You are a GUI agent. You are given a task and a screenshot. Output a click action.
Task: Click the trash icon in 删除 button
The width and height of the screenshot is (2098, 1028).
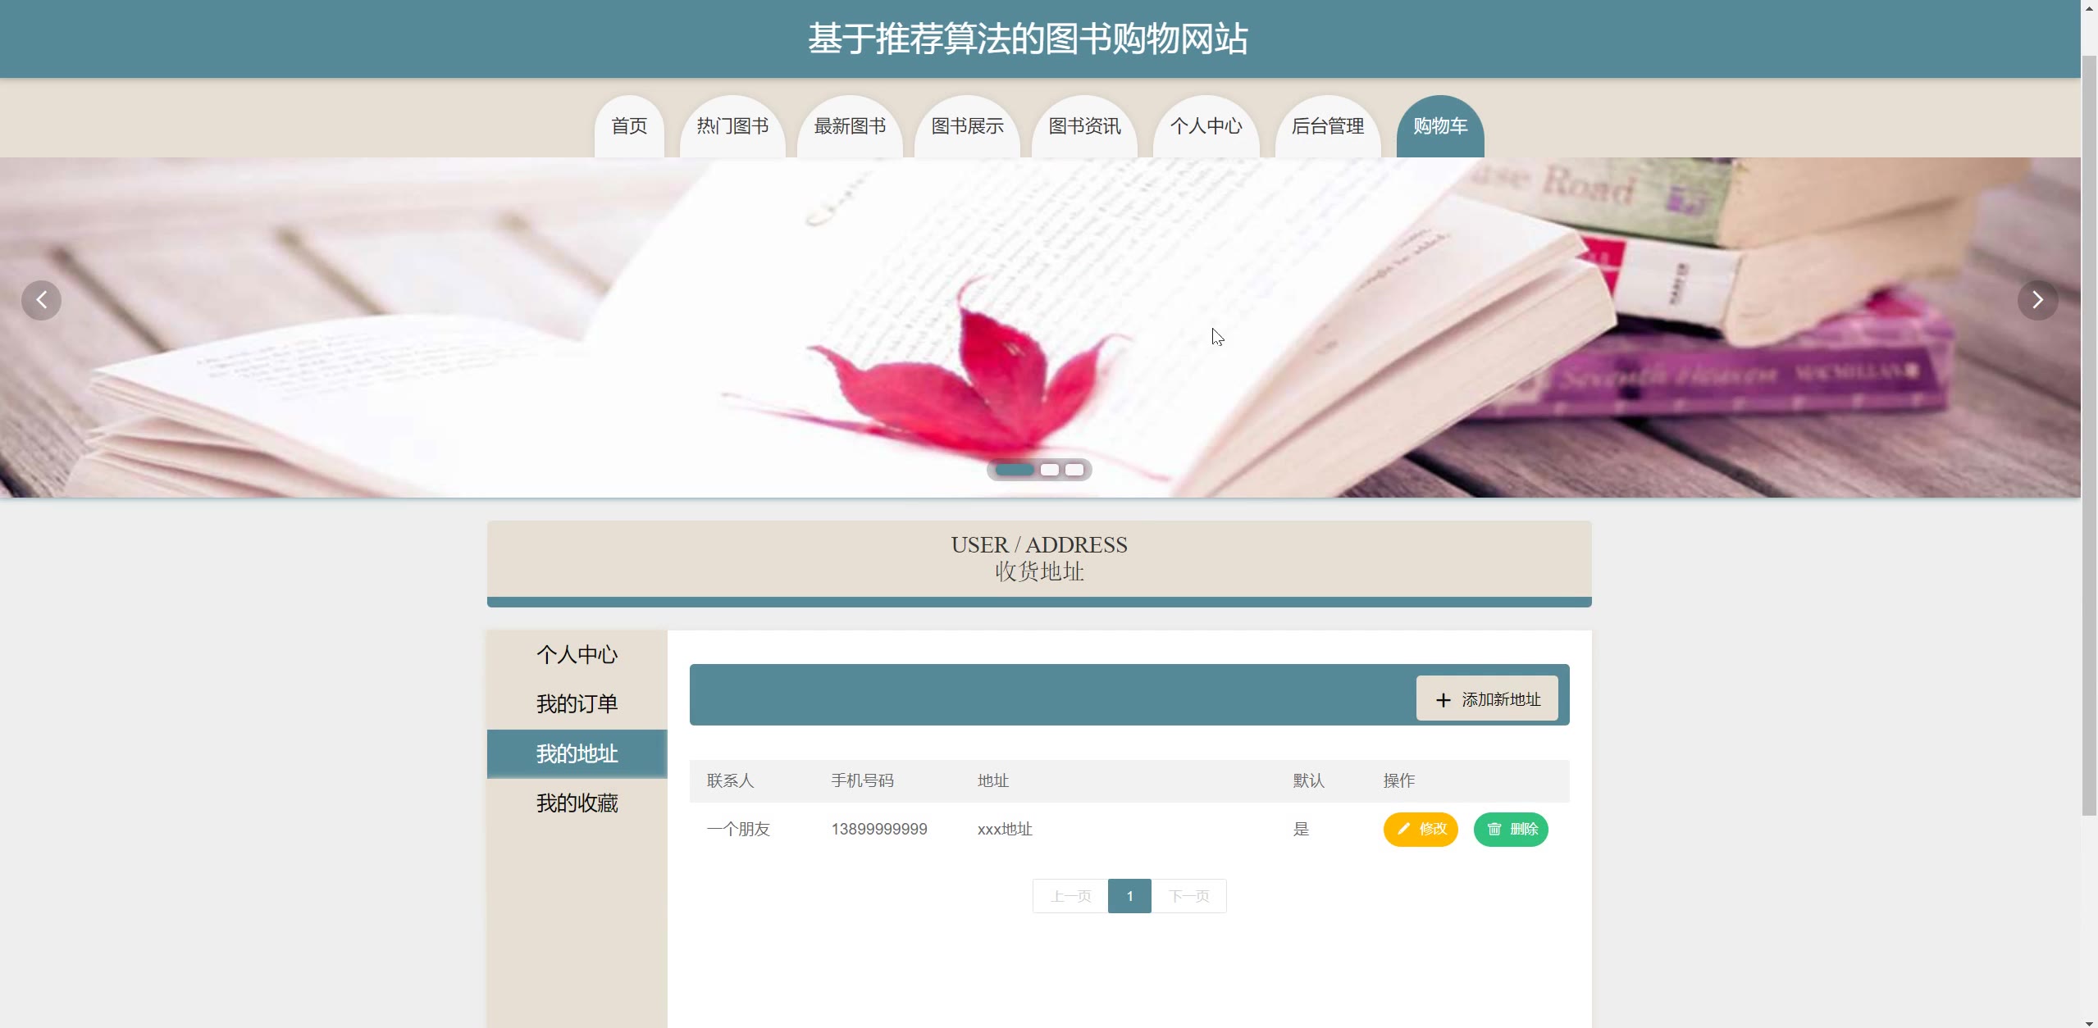click(1494, 829)
